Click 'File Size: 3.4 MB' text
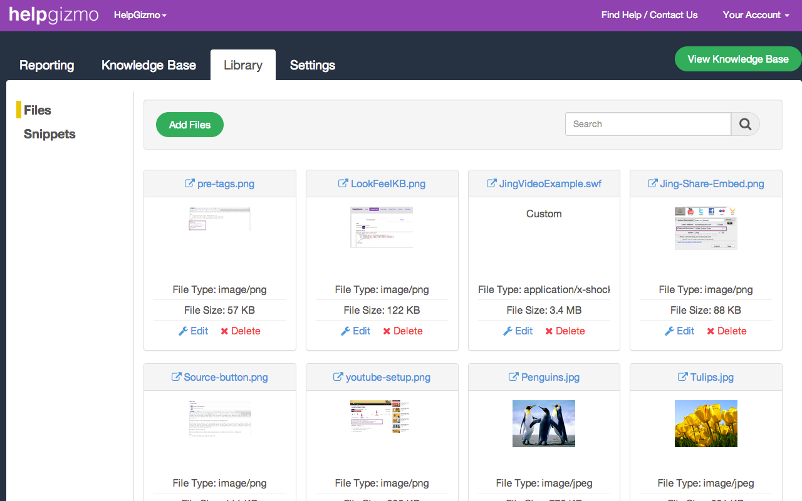Viewport: 802px width, 501px height. click(544, 310)
